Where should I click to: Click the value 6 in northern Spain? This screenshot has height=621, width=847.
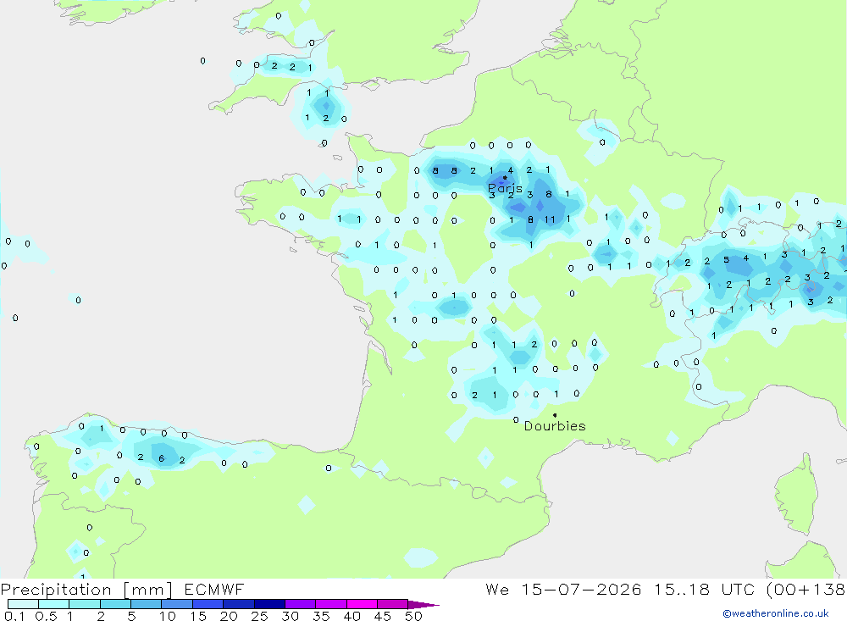(162, 459)
